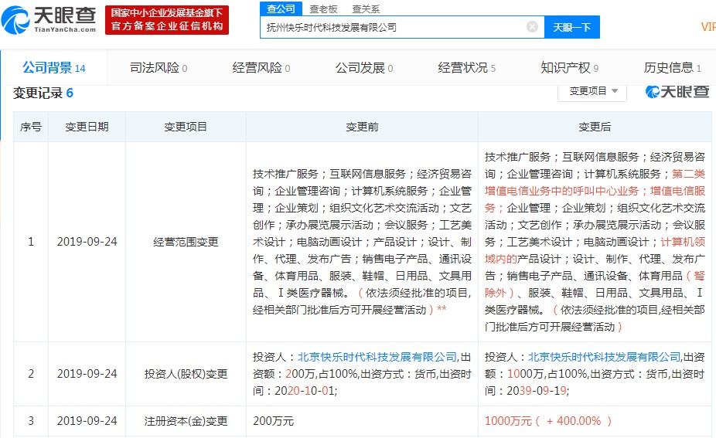Image resolution: width=716 pixels, height=438 pixels.
Task: Open the 知识产权 9 tab
Action: pos(569,68)
